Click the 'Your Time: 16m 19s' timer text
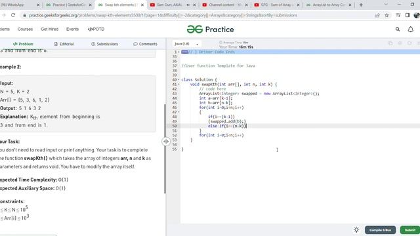 coord(236,47)
